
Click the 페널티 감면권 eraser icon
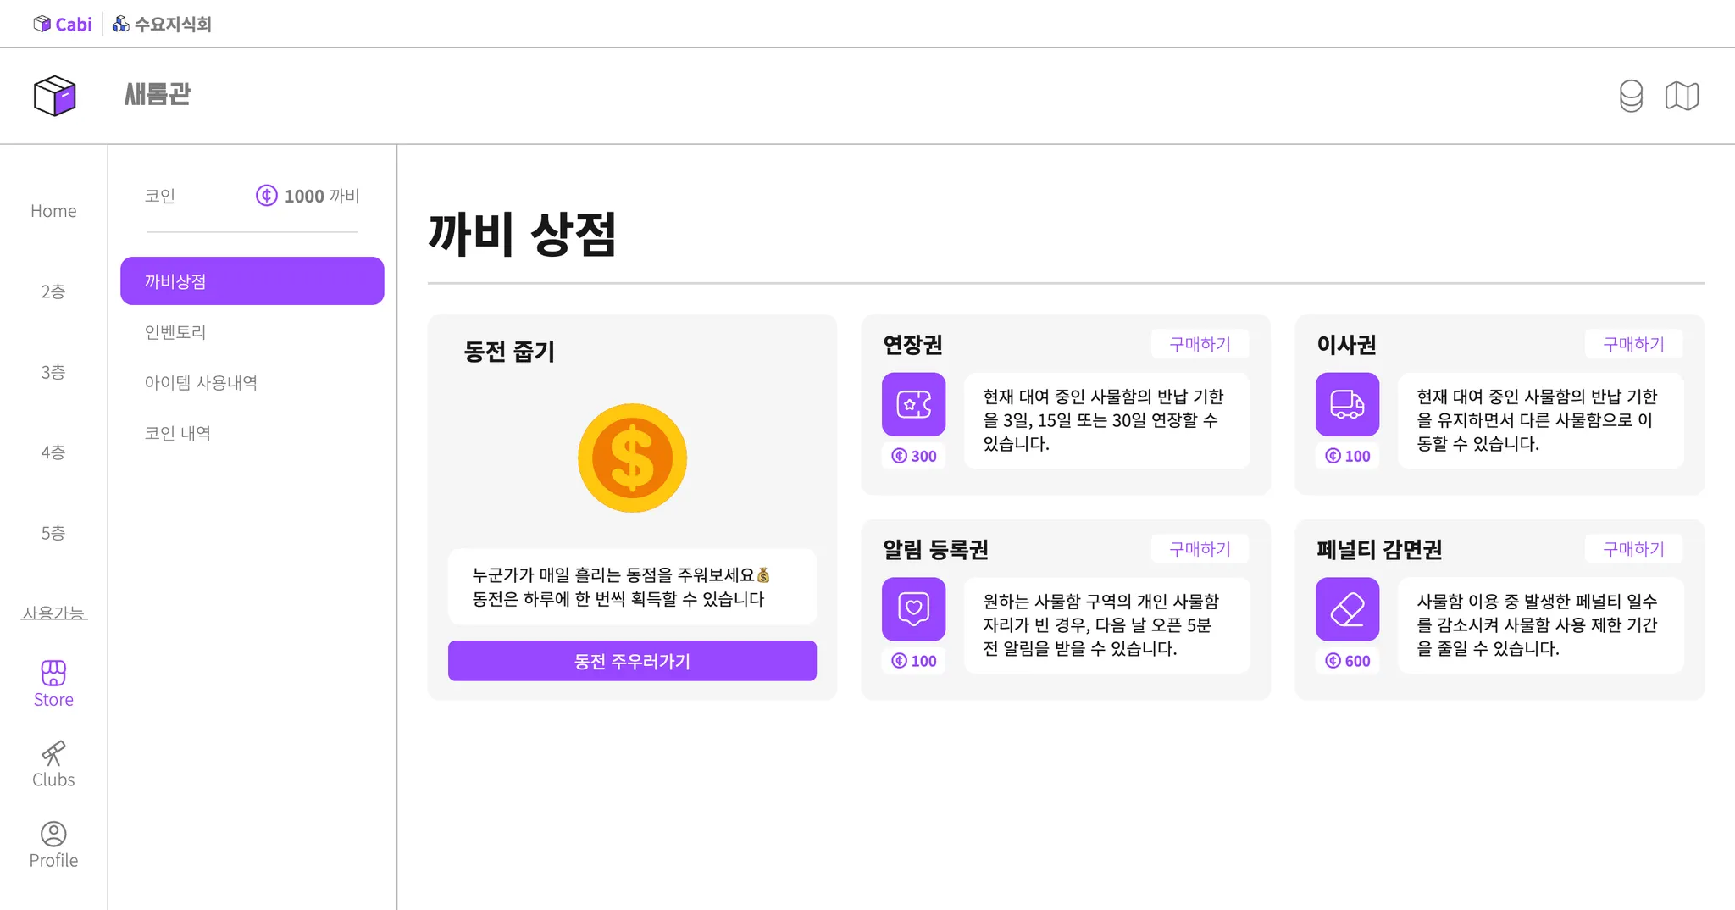[x=1347, y=609]
